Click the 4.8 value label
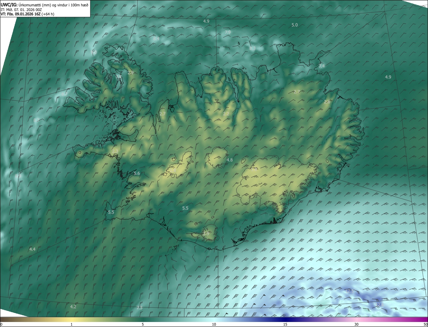The image size is (428, 327). 230,160
